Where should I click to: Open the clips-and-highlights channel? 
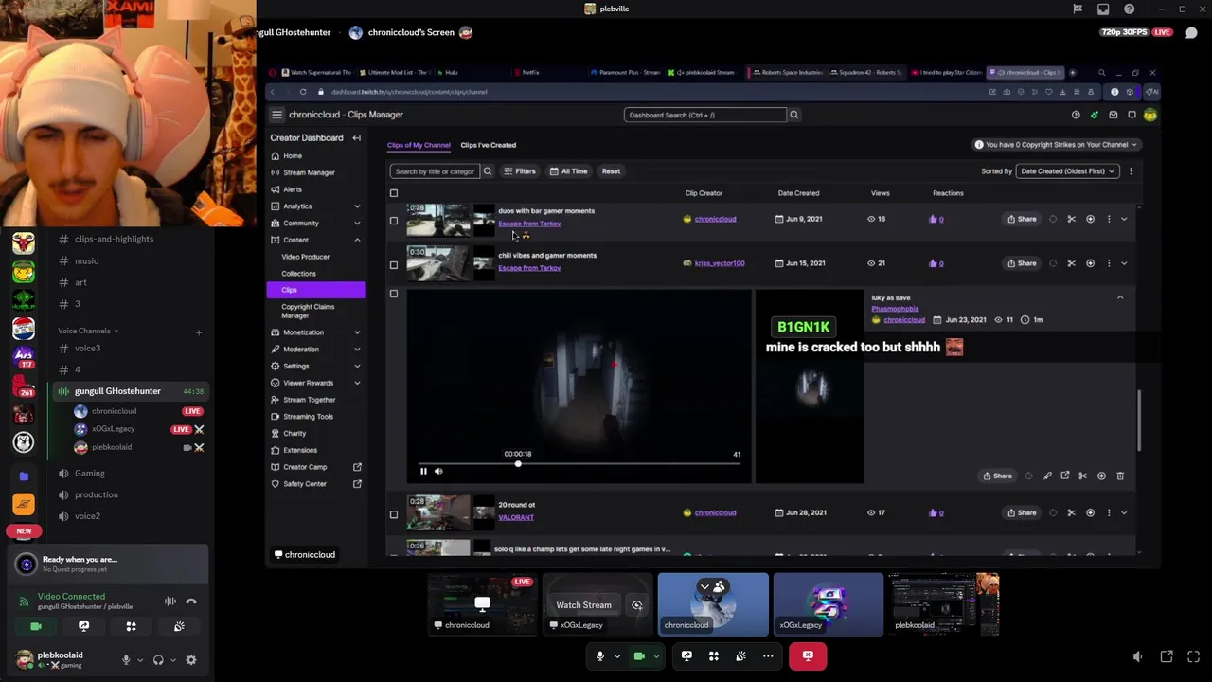point(114,239)
